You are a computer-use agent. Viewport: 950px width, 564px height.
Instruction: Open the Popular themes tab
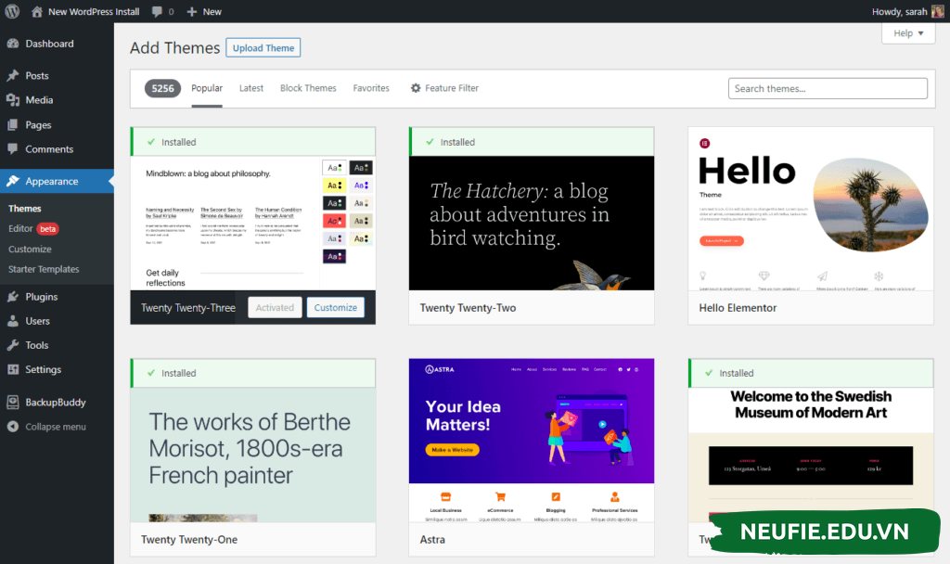pos(207,88)
